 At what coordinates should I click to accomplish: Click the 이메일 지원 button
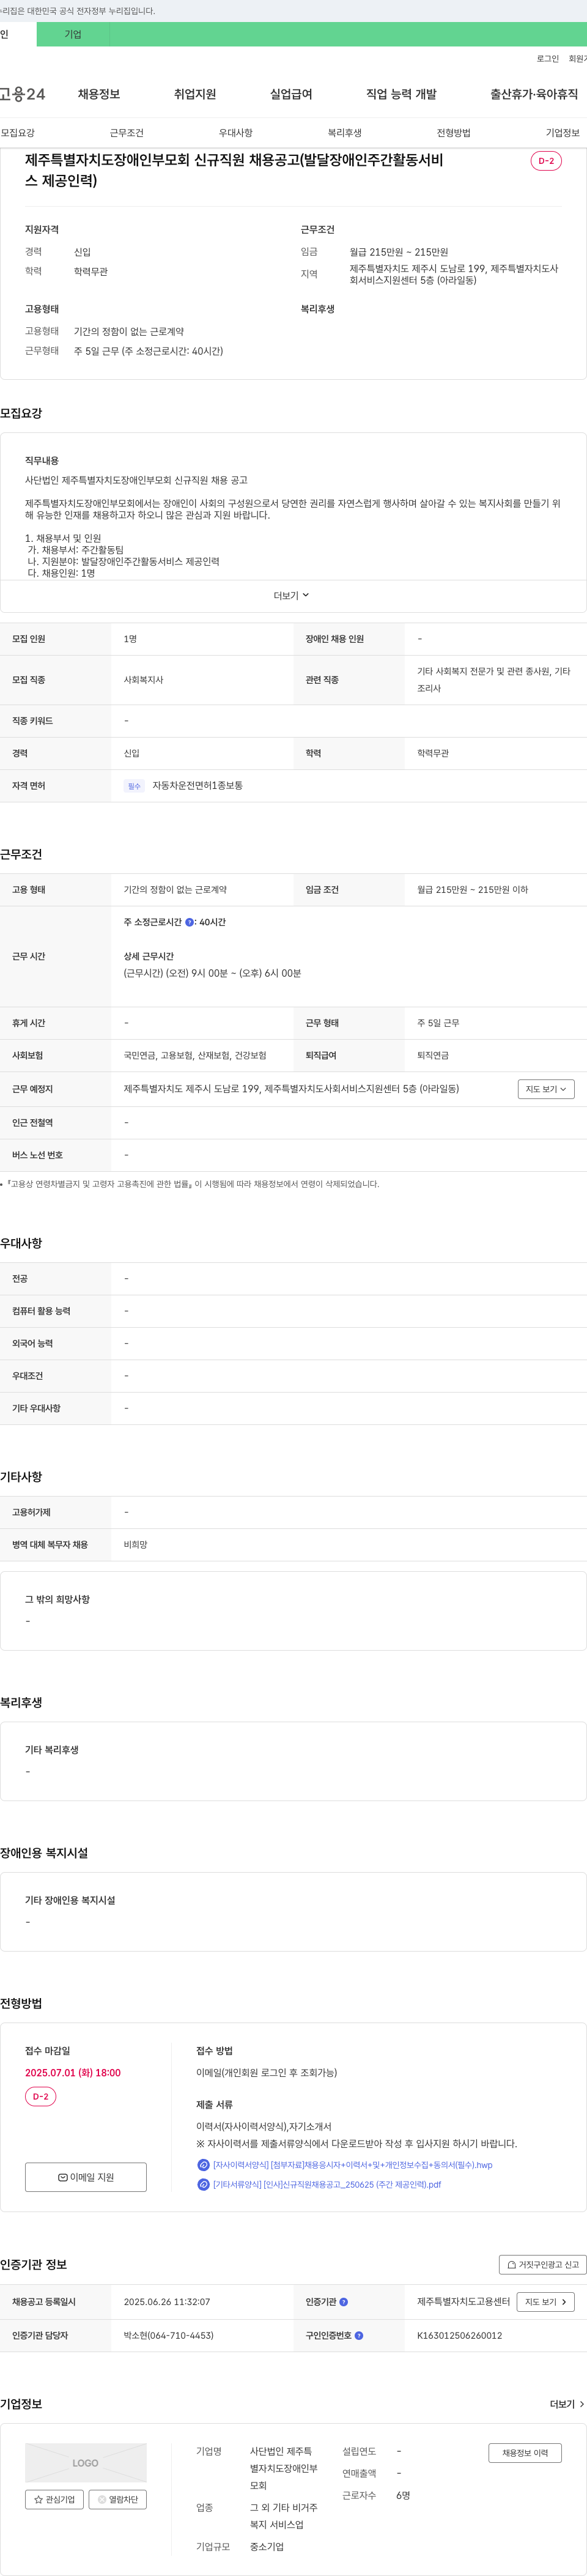pyautogui.click(x=86, y=2178)
